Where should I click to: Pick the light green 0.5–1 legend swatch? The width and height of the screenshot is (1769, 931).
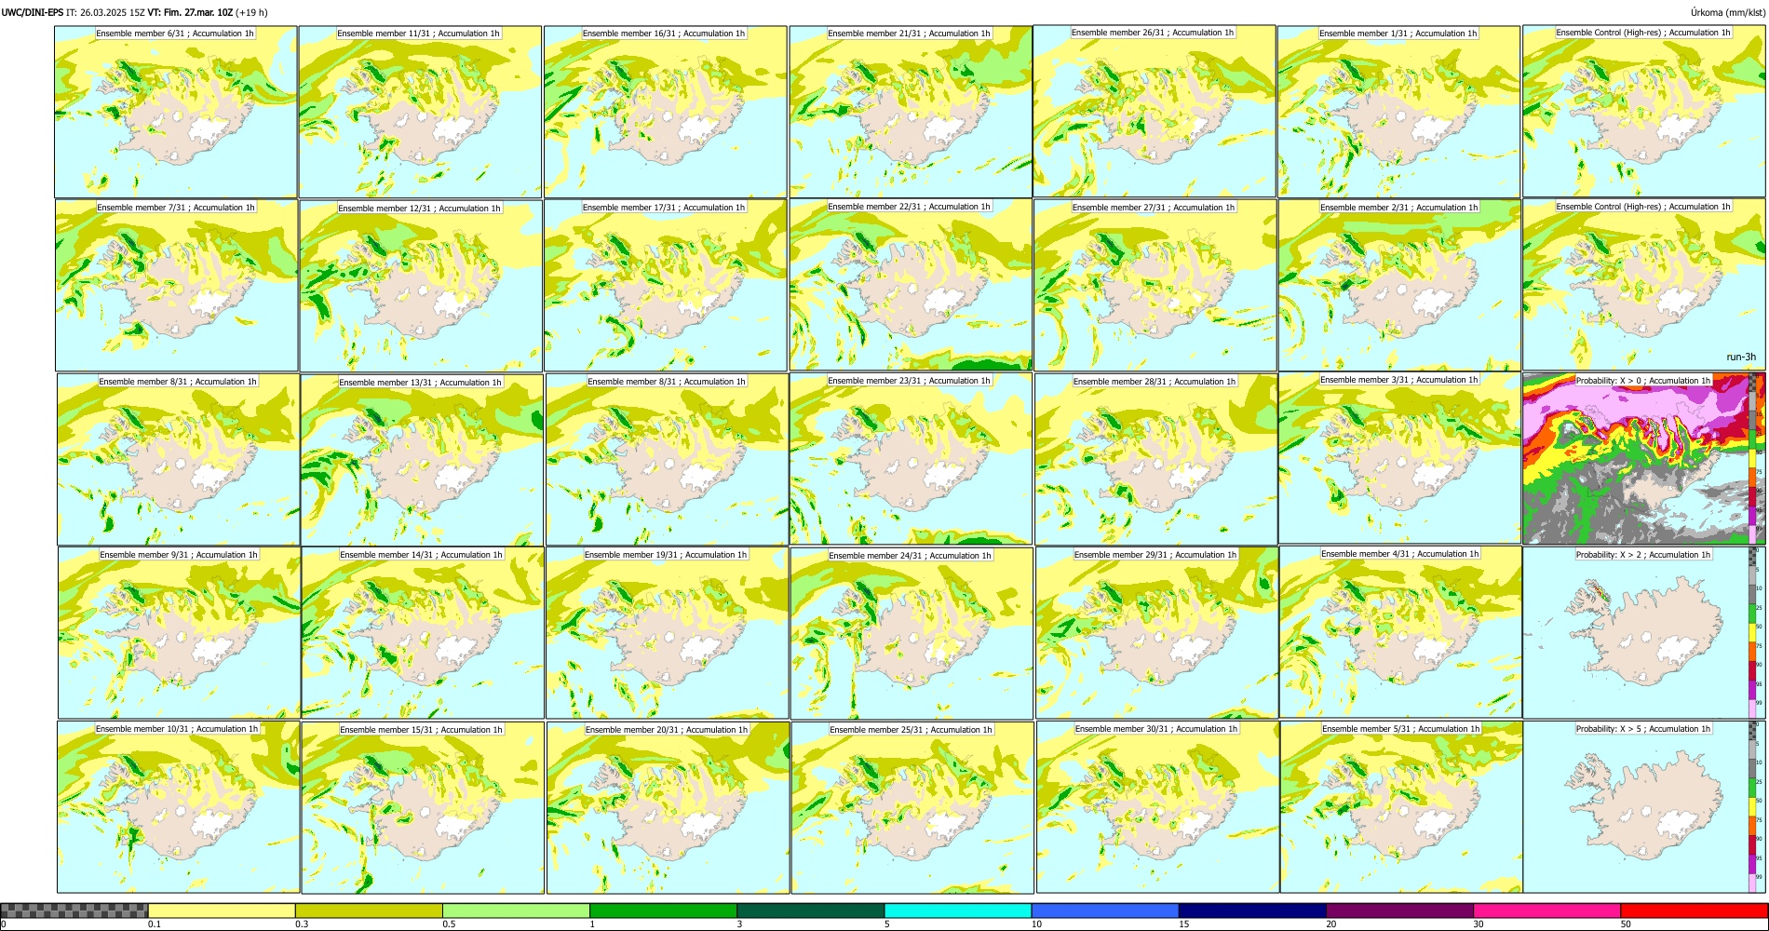[x=516, y=911]
